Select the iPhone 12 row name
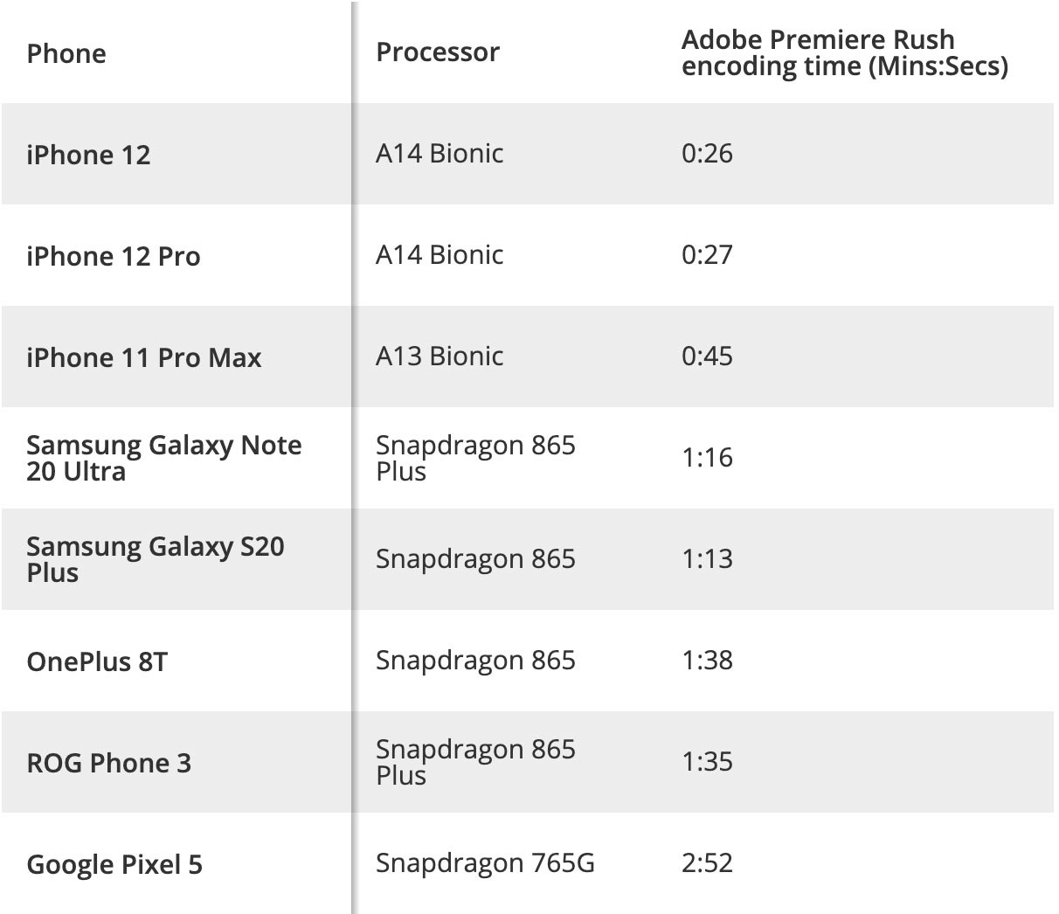Viewport: 1059px width, 914px height. [88, 155]
